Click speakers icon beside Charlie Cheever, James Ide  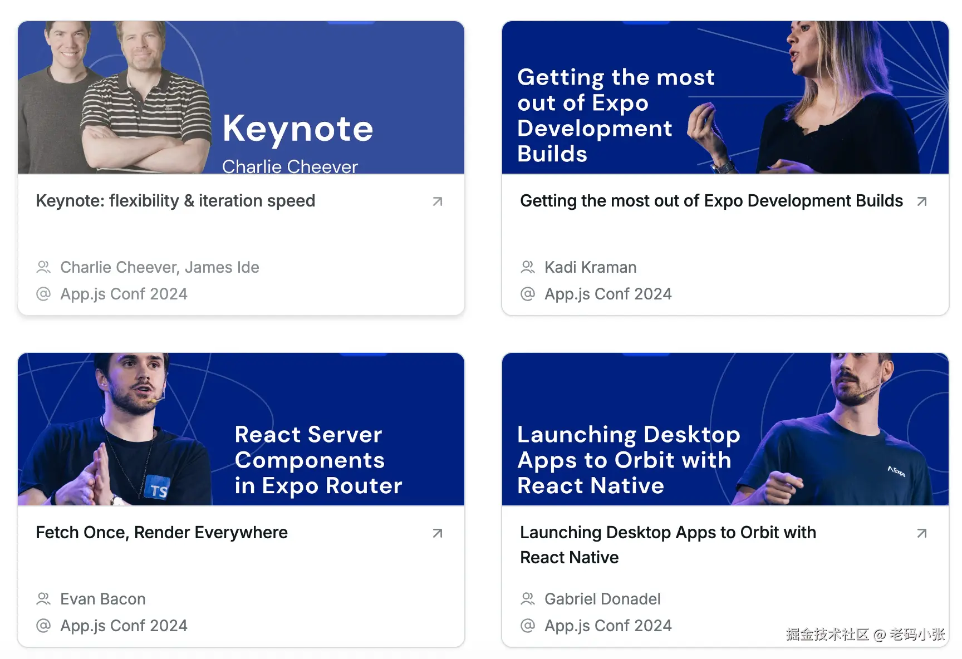click(x=43, y=267)
